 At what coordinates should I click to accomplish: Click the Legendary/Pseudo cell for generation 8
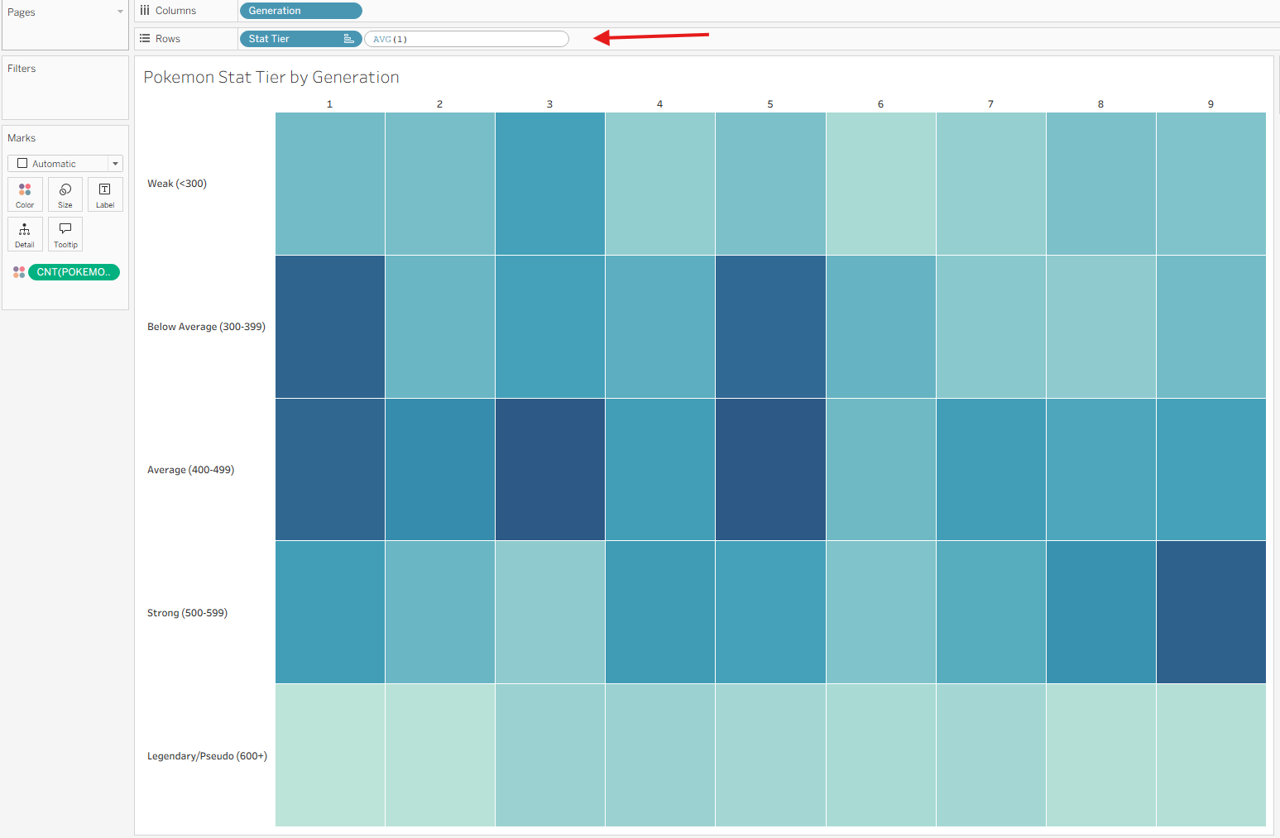coord(1101,755)
